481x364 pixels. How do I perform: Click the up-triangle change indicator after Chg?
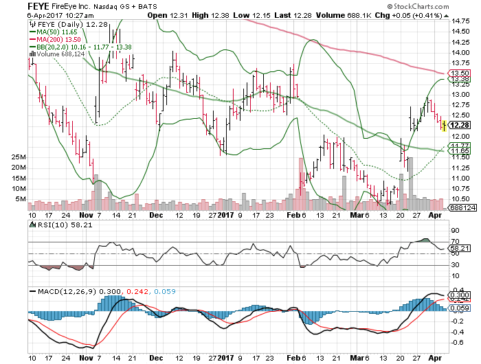(x=446, y=16)
